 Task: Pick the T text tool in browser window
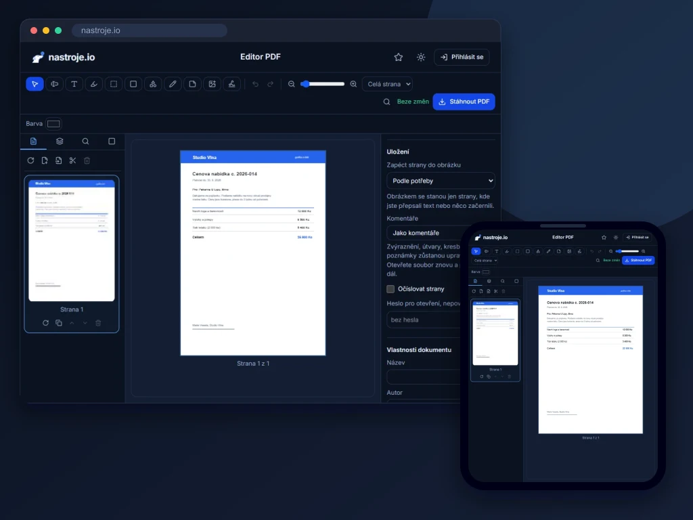click(74, 84)
